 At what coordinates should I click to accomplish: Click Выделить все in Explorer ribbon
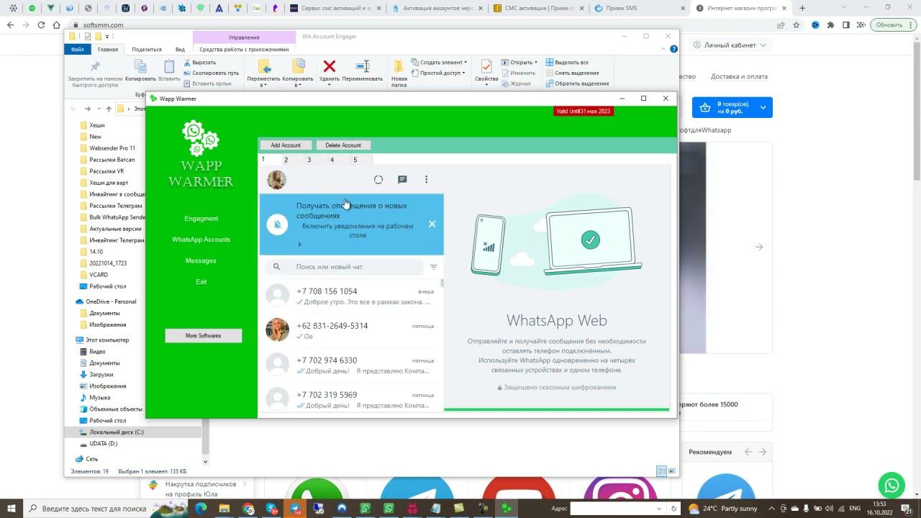pos(568,63)
